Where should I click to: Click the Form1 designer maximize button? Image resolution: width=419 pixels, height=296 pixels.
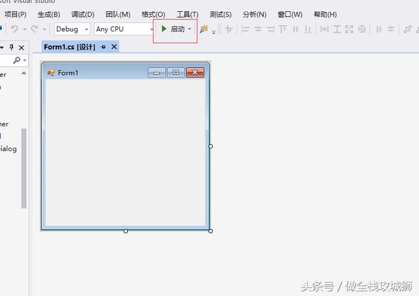[175, 73]
